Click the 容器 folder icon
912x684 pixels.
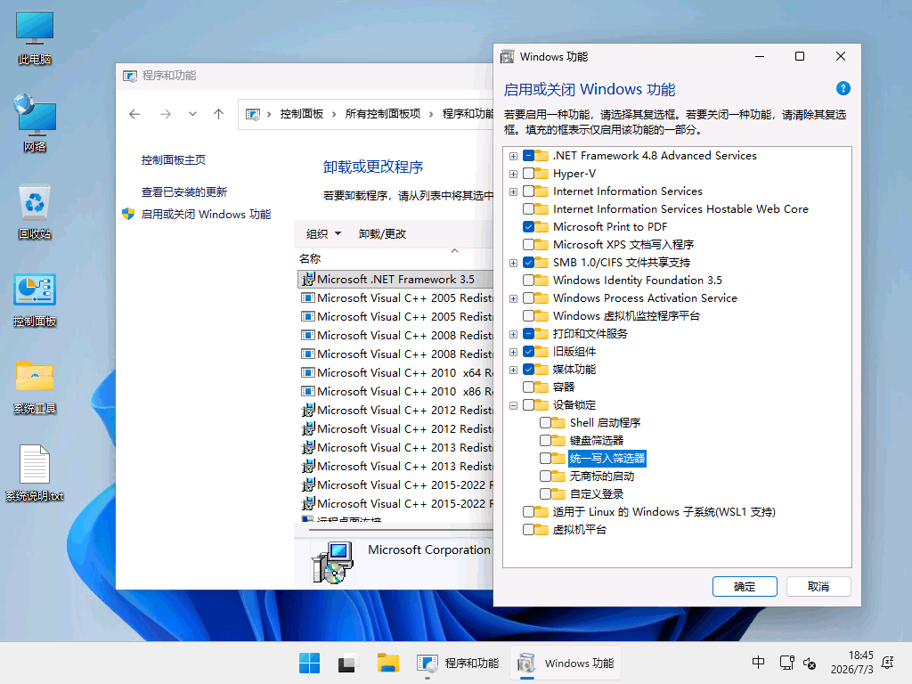(x=541, y=387)
